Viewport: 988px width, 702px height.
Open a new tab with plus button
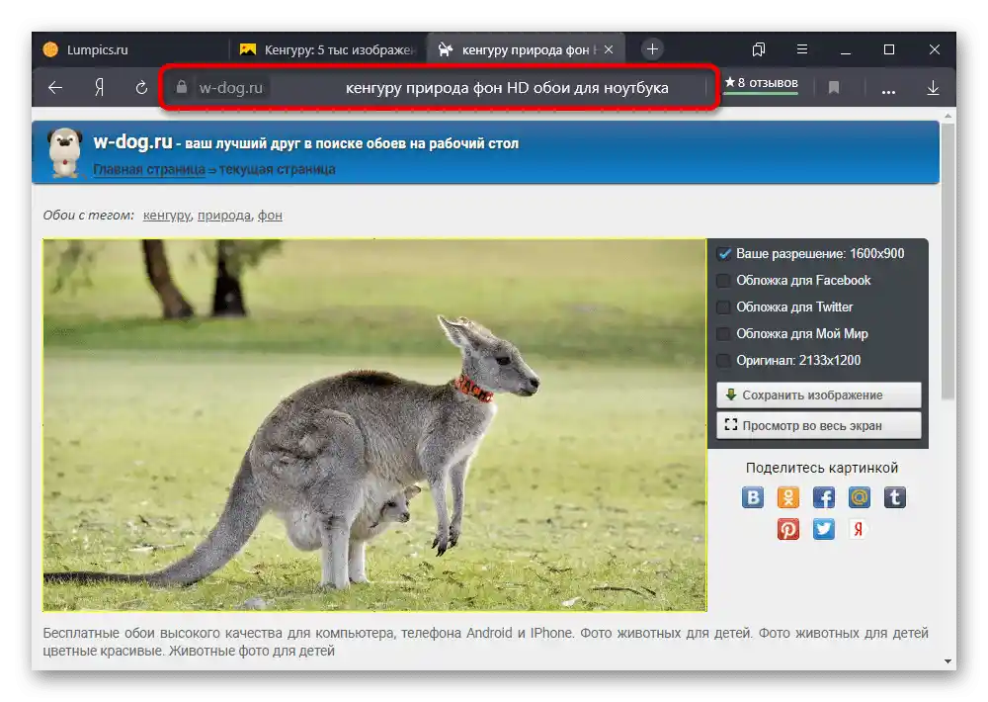pos(652,47)
